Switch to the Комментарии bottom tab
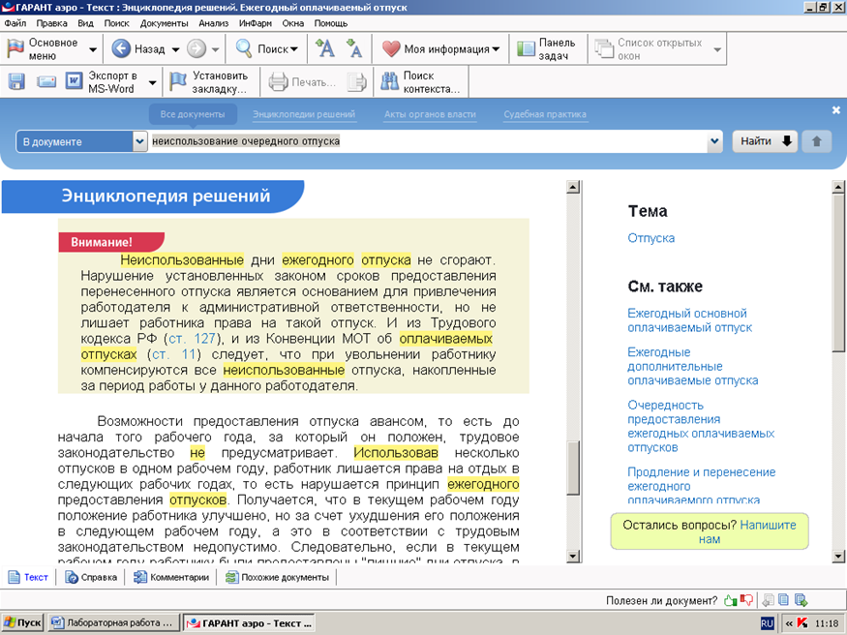 click(x=171, y=577)
